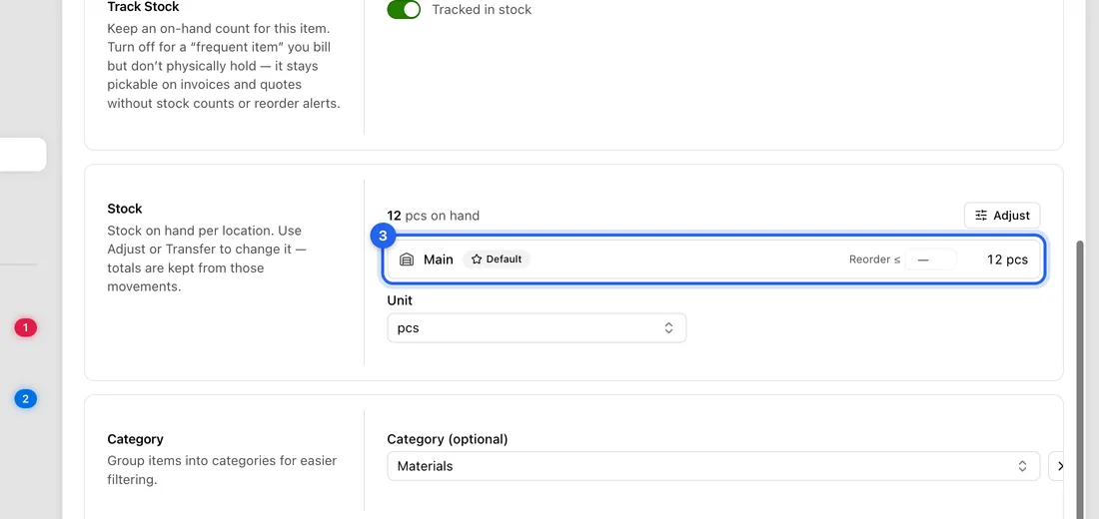Click the Category (optional) label
The image size is (1099, 519).
tap(448, 439)
